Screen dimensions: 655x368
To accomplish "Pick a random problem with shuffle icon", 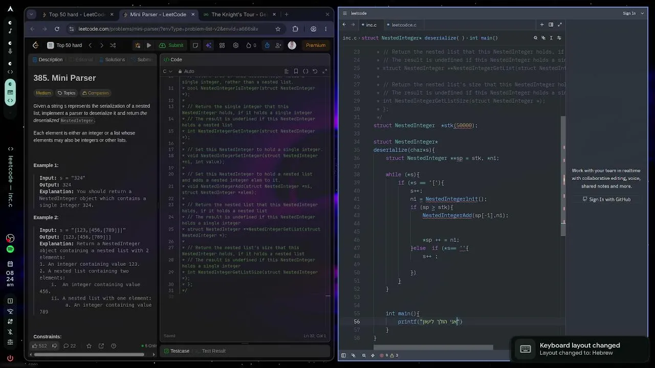I will tap(113, 45).
